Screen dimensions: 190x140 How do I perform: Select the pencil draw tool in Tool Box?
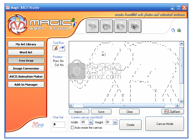click(x=56, y=48)
